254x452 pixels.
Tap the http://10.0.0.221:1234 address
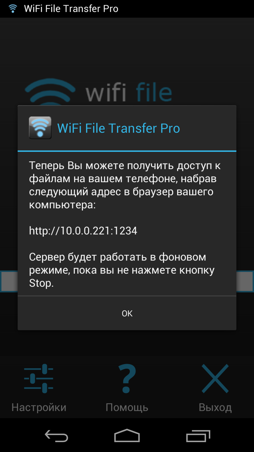point(83,231)
